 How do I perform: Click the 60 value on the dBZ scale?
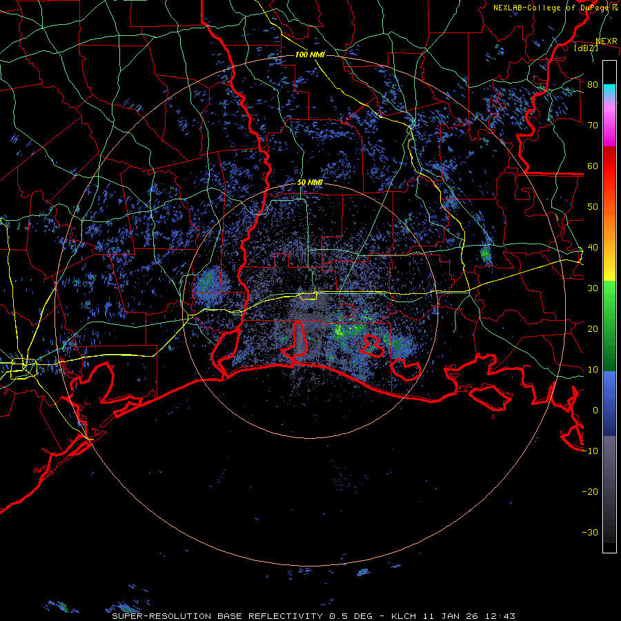click(x=593, y=166)
